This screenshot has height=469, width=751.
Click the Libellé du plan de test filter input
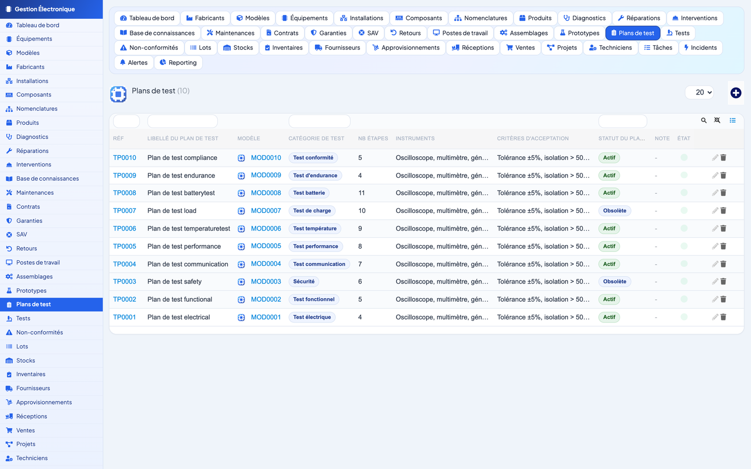182,121
